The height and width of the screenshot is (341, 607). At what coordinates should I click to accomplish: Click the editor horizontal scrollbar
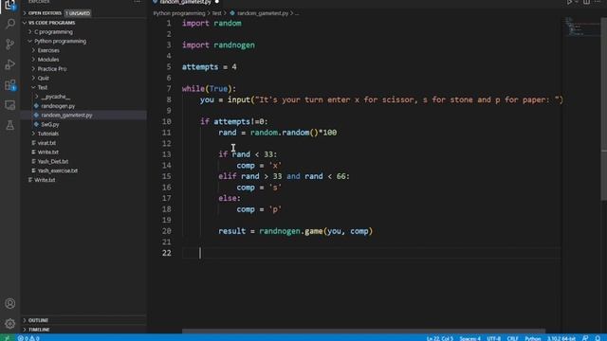coord(364,332)
